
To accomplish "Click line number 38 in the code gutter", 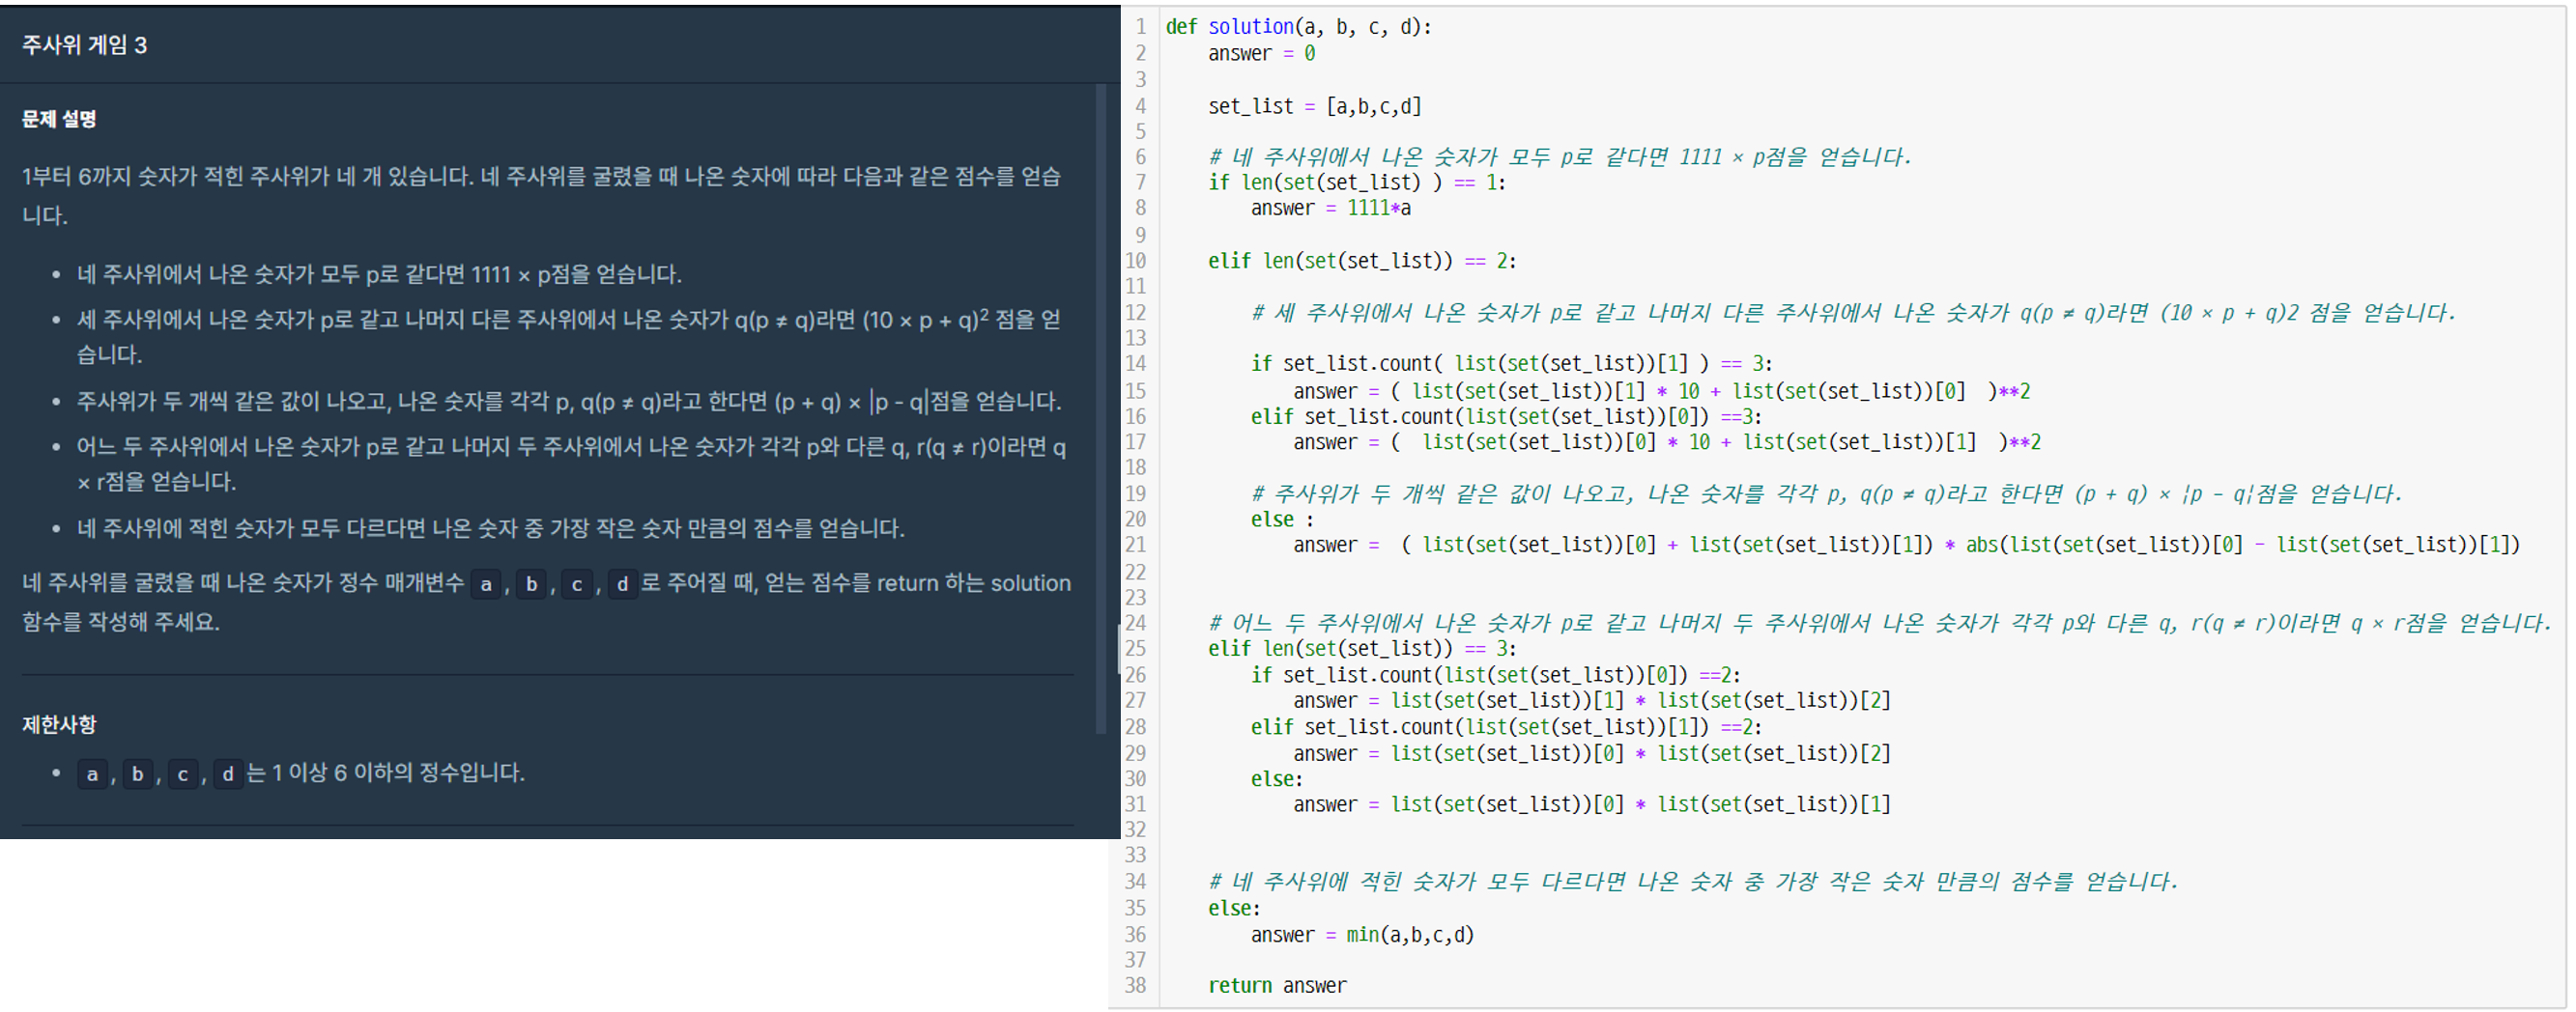I will click(1135, 986).
